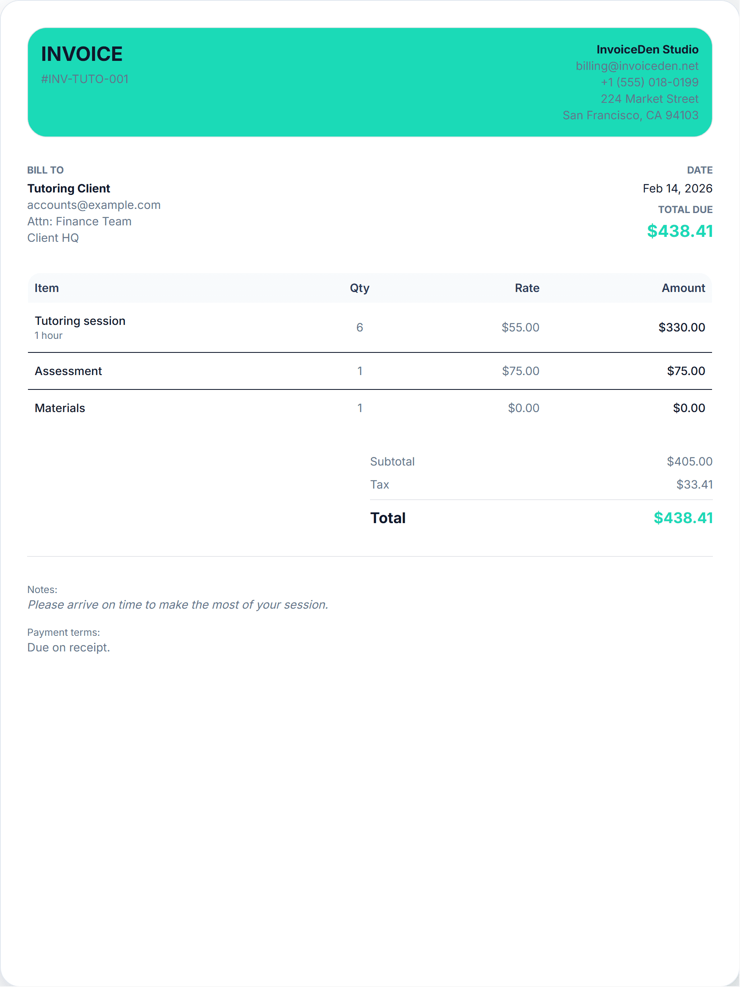Click the billing@invoiceden.net email address
The width and height of the screenshot is (740, 987).
[636, 66]
